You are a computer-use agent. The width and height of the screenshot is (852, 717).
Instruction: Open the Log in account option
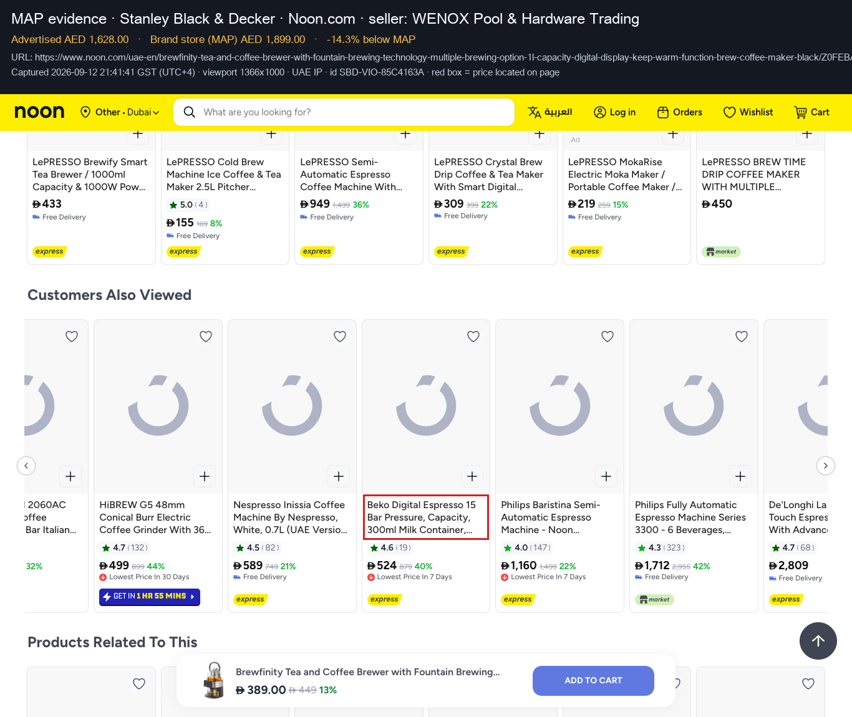[x=614, y=112]
